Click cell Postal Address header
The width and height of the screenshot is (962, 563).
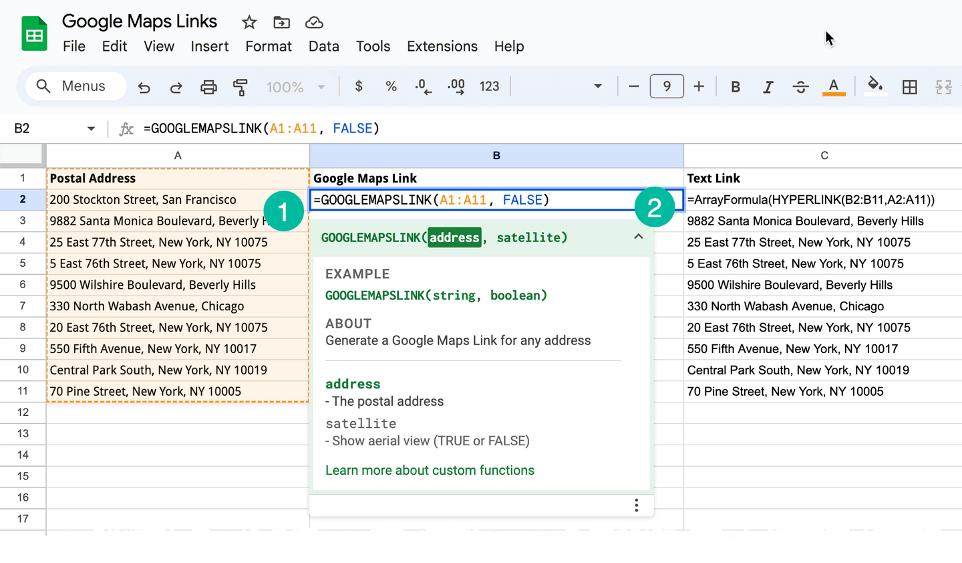[x=178, y=178]
